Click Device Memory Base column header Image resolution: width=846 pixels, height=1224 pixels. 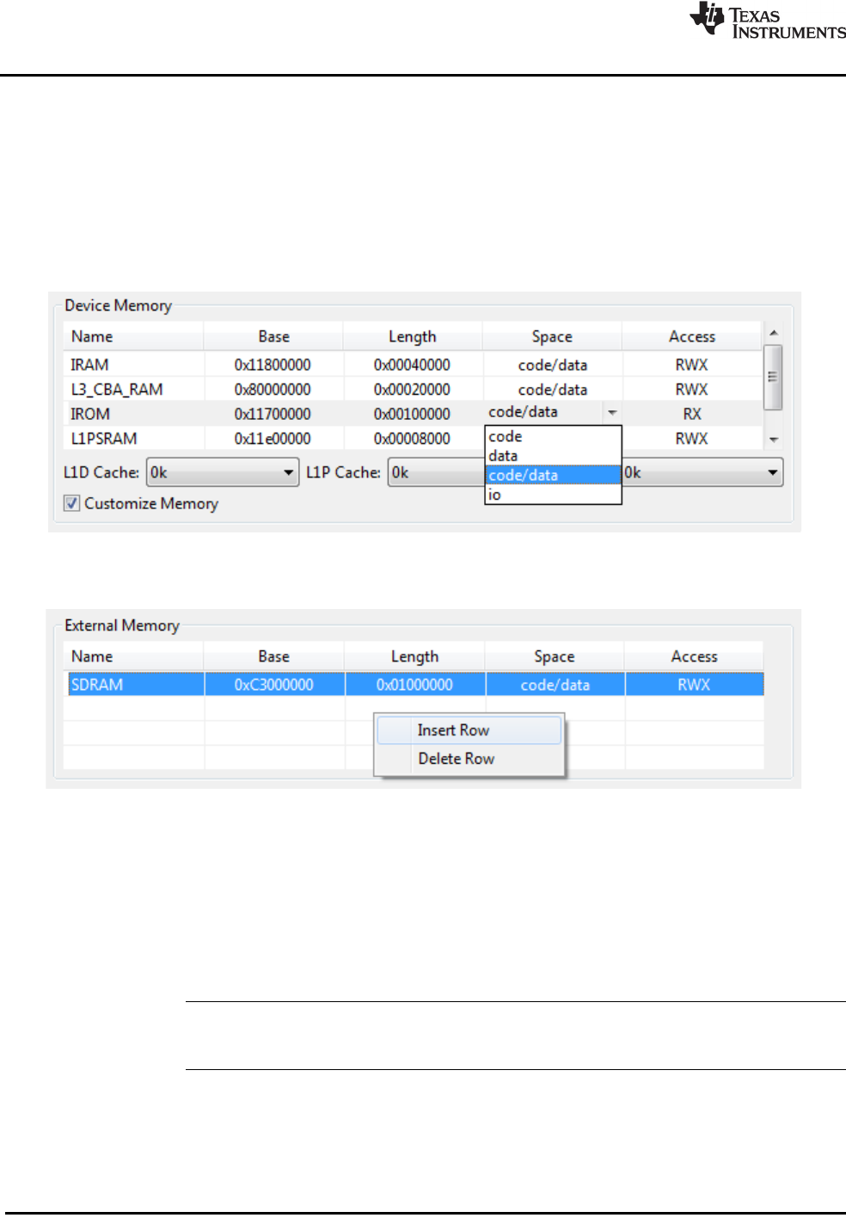[273, 336]
